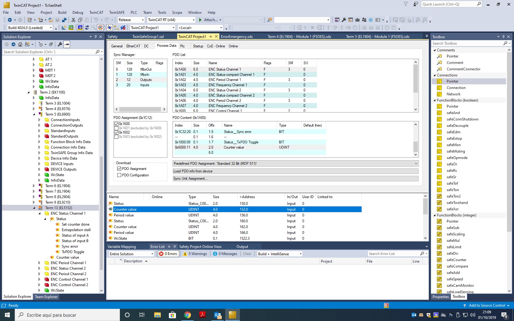Click the Home icon in Solution Explorer
Viewport: 514px width, 321px height.
point(20,44)
